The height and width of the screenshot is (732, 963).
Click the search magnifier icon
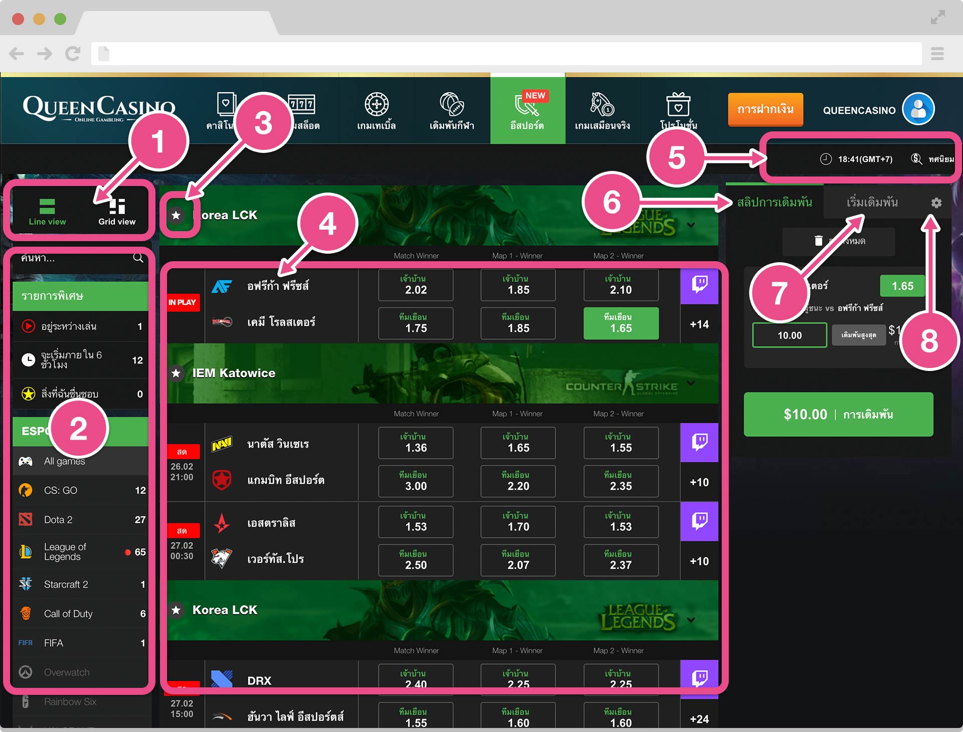coord(138,258)
